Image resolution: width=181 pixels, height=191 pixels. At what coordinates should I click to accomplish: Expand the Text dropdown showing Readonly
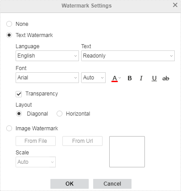pyautogui.click(x=128, y=56)
